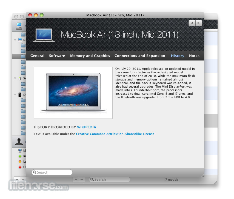The width and height of the screenshot is (234, 199).
Task: Click the user silhouette icon in sidebar
Action: pos(19,142)
